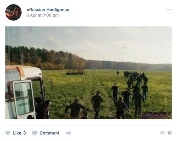Open the «Russian Hooligans» group name link
This screenshot has height=141, width=177.
48,10
